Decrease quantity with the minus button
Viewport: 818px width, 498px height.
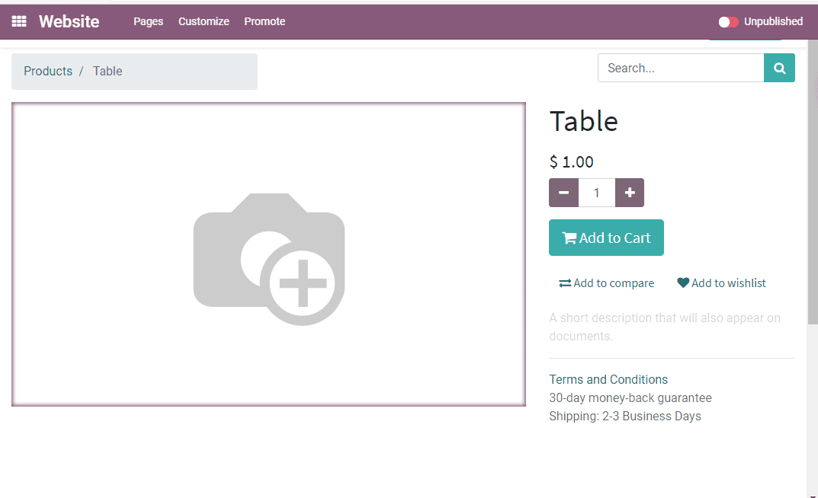click(x=563, y=193)
